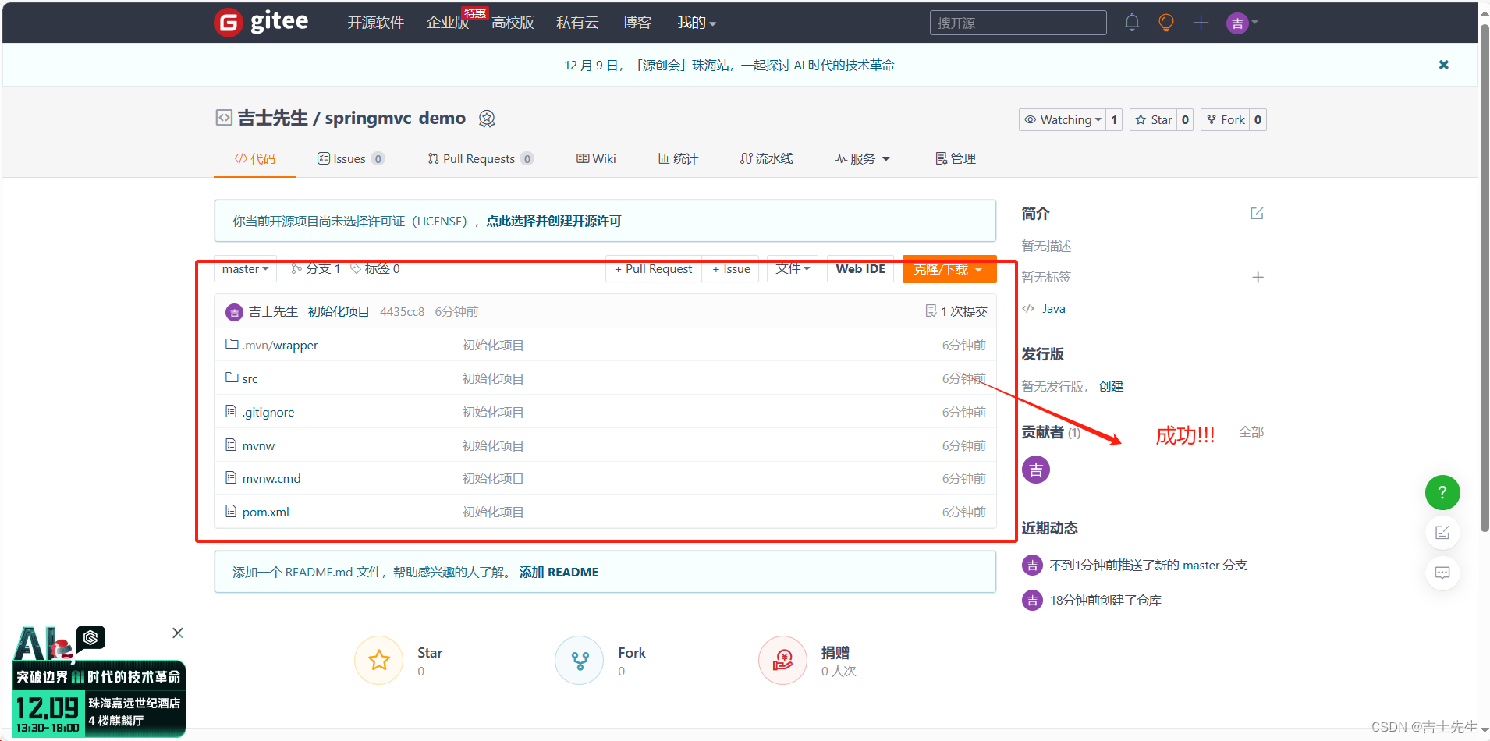Open commit hash 4435cc8
The width and height of the screenshot is (1490, 741).
point(402,311)
